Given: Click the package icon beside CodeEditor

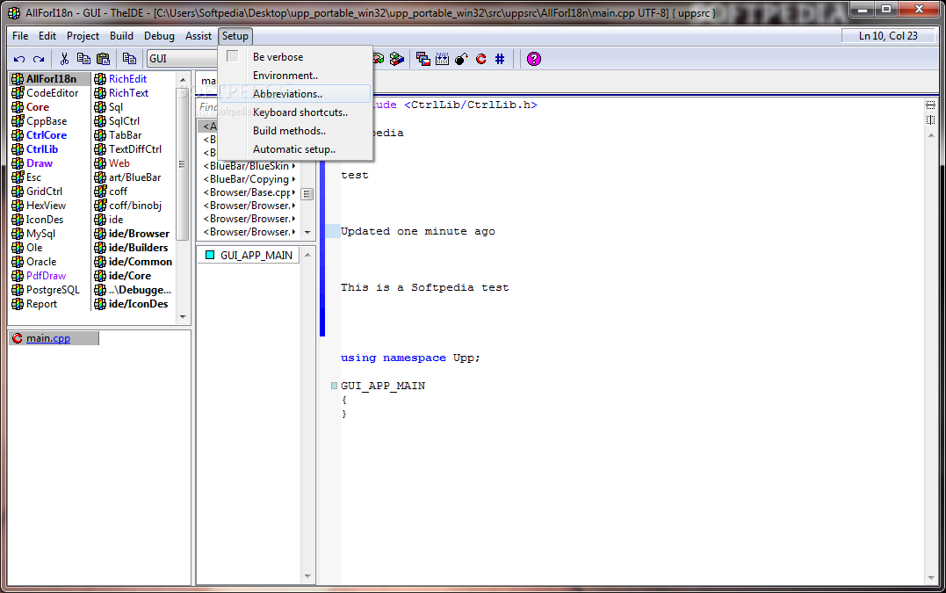Looking at the screenshot, I should [x=18, y=93].
